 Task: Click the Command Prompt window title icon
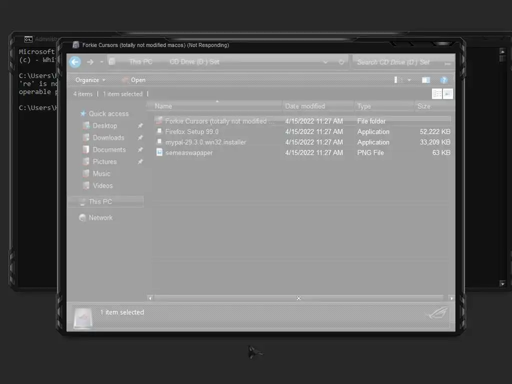[28, 39]
